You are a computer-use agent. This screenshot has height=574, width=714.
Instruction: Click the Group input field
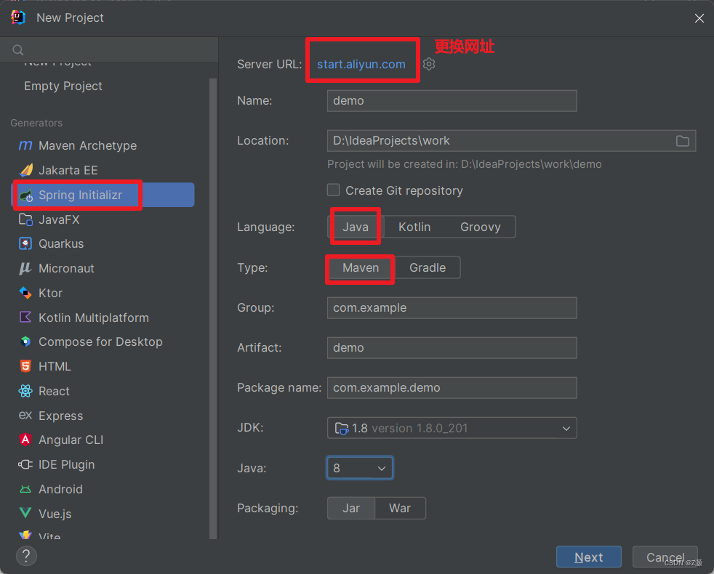(452, 308)
